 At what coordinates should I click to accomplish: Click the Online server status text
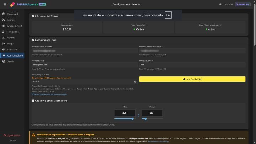140,30
